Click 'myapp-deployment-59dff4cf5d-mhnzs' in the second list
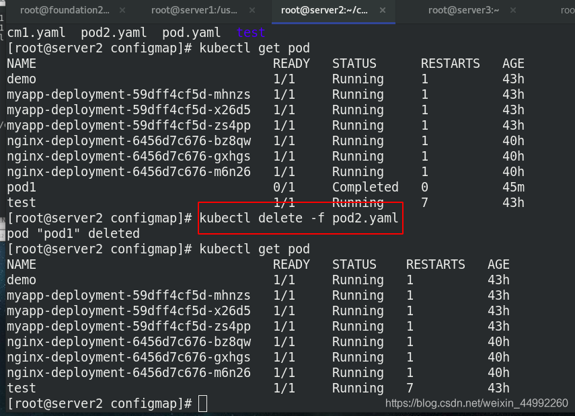The height and width of the screenshot is (416, 575). 128,296
